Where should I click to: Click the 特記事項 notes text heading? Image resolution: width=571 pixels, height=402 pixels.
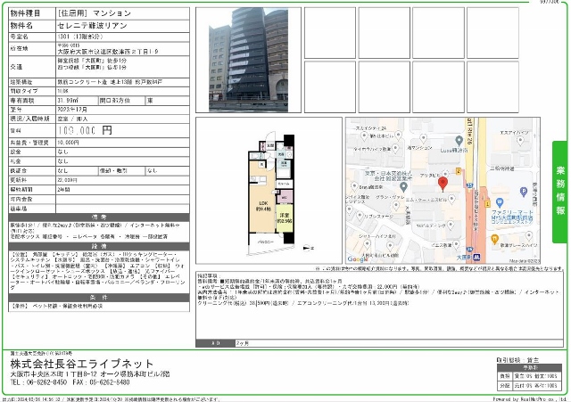tap(208, 276)
